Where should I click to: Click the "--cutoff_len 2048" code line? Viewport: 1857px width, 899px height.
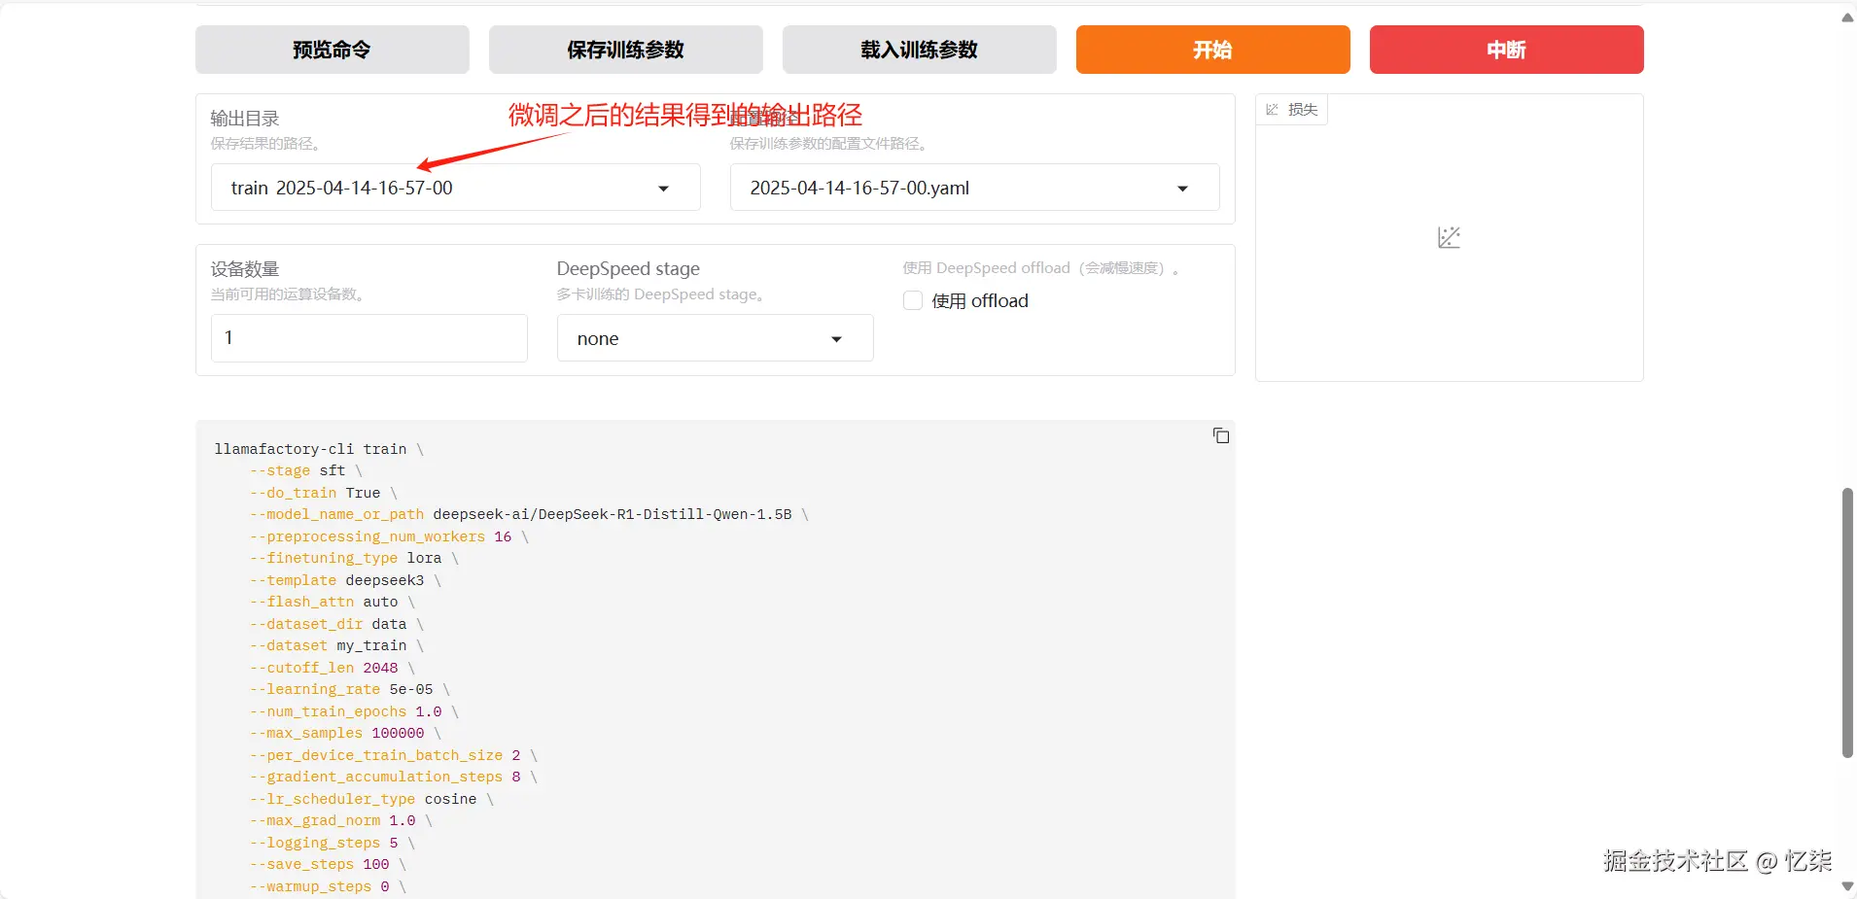[333, 668]
